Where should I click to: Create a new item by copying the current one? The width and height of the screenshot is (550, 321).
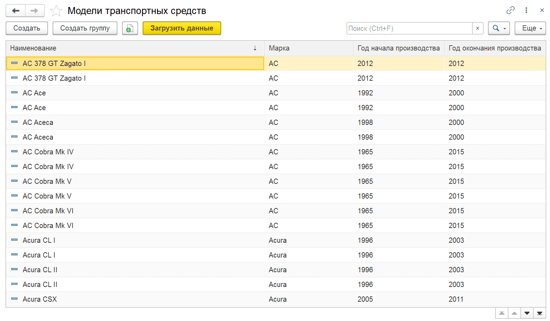point(130,28)
